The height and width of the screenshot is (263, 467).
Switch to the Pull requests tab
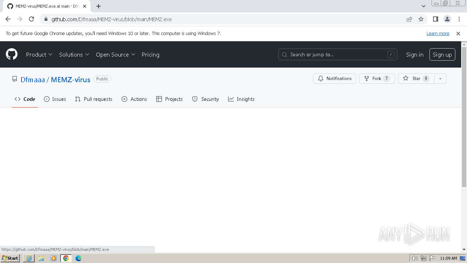(93, 99)
